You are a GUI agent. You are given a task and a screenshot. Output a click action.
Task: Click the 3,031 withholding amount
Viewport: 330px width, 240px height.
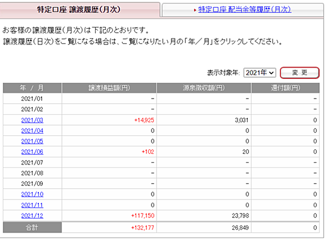[x=242, y=120]
